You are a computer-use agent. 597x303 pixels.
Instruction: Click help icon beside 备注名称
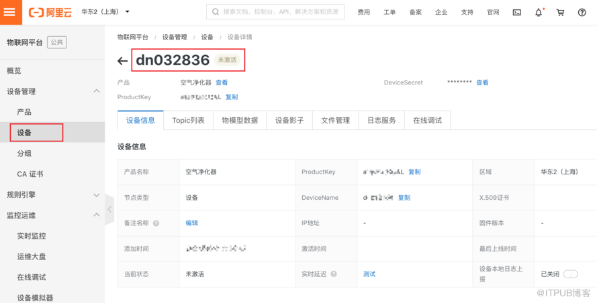tap(156, 223)
